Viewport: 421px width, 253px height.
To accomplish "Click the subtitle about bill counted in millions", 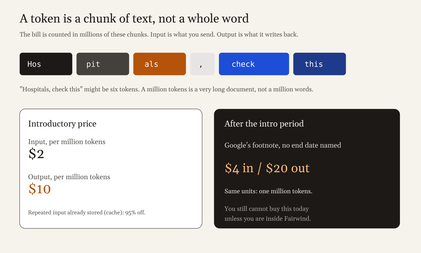I will click(159, 34).
